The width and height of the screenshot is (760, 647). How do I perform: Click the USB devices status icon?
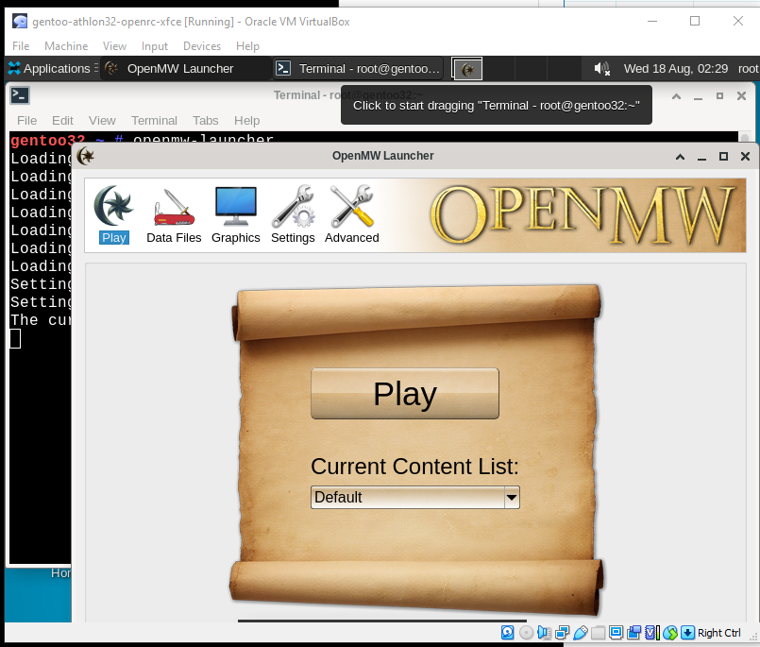581,633
